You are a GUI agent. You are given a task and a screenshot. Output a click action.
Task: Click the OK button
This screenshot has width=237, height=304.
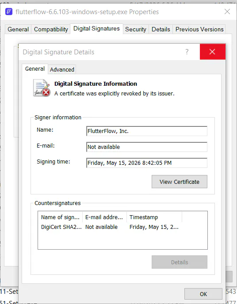pos(203,294)
